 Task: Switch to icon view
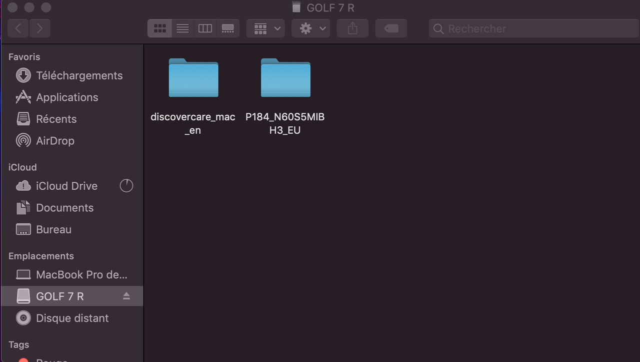159,28
